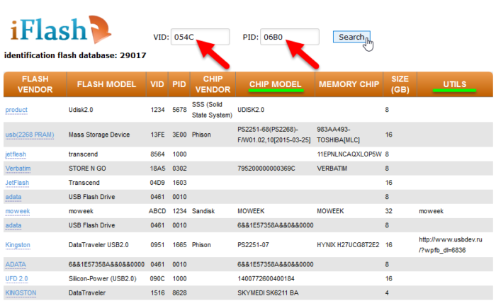This screenshot has height=301, width=496.
Task: Click 'Sandisk' chip vendor cell
Action: [203, 211]
